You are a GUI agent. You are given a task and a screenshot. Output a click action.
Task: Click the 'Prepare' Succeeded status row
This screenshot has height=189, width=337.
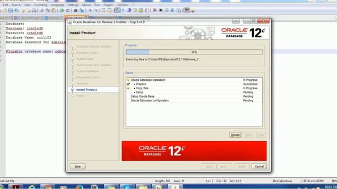click(x=194, y=84)
